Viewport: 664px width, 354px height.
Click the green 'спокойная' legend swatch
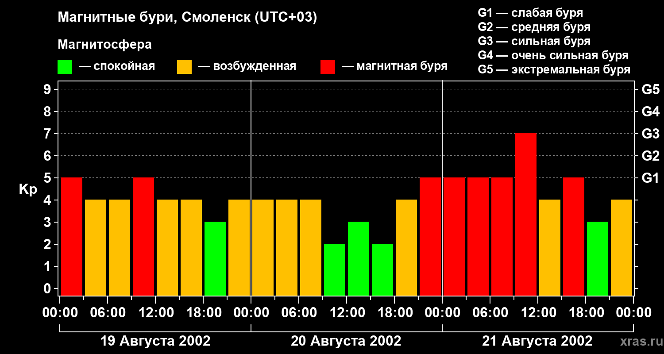click(x=65, y=67)
